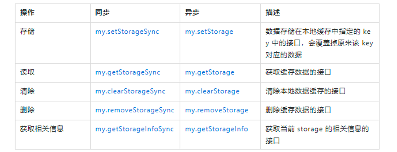This screenshot has height=152, width=397.
Task: Follow the my.removeStorage link
Action: click(x=216, y=110)
